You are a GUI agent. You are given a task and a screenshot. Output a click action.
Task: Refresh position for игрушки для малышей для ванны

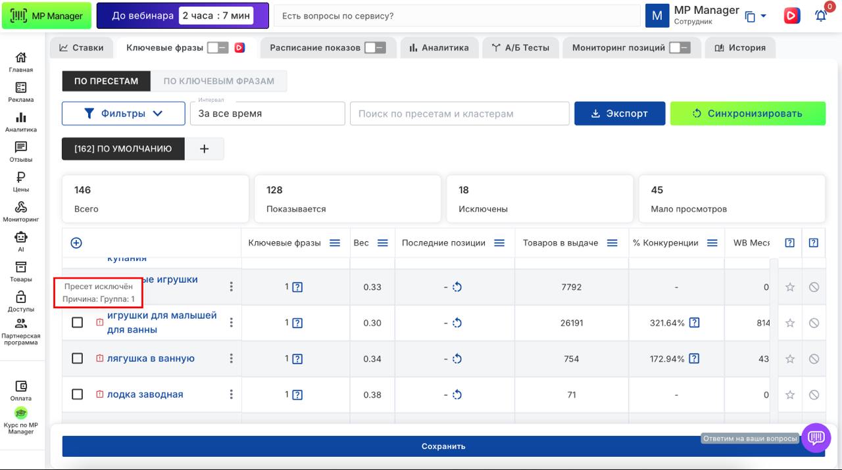click(457, 323)
